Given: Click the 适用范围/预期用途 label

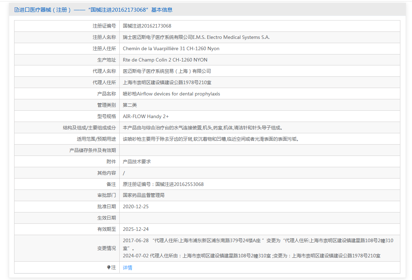Looking at the screenshot, I should 96,139.
